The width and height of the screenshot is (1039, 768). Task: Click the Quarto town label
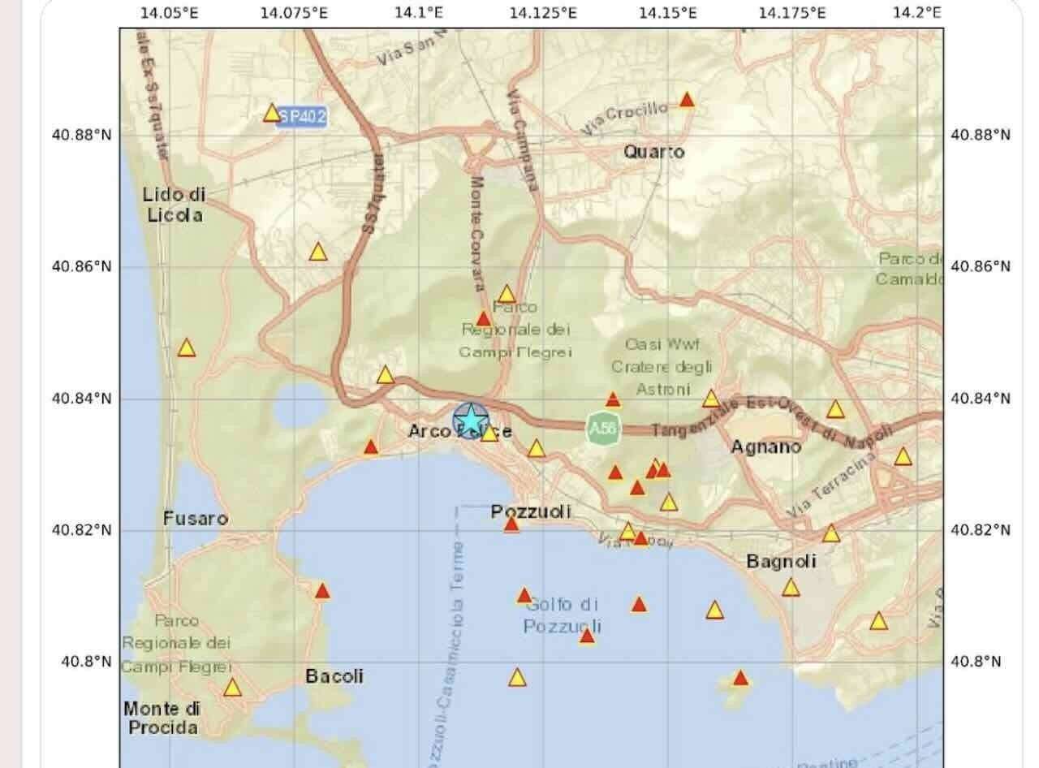click(653, 152)
